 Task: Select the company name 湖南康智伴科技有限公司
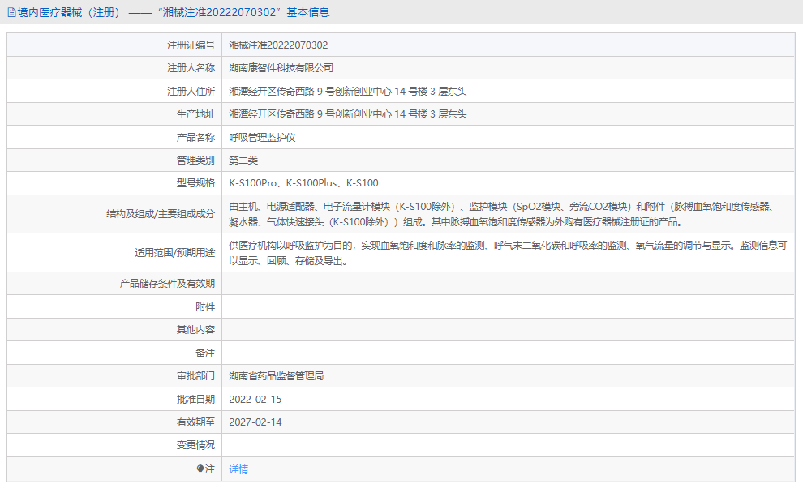click(x=281, y=68)
